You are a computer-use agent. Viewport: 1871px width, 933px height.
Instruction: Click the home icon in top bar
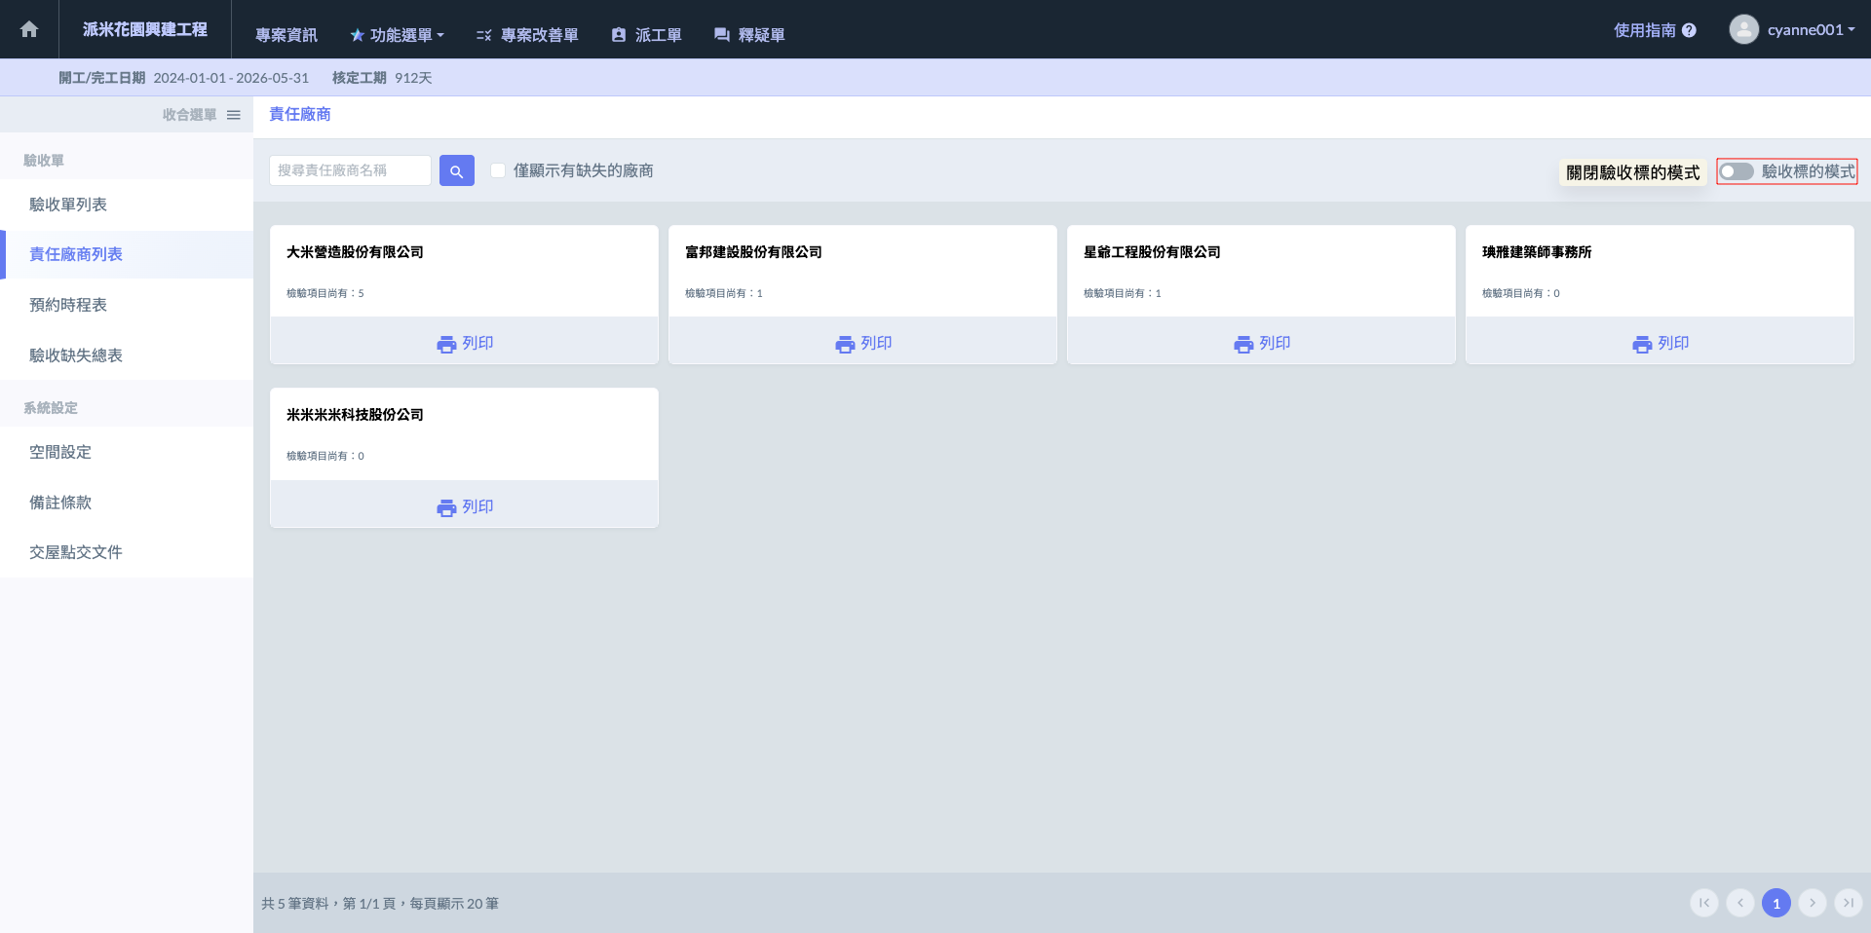coord(29,29)
